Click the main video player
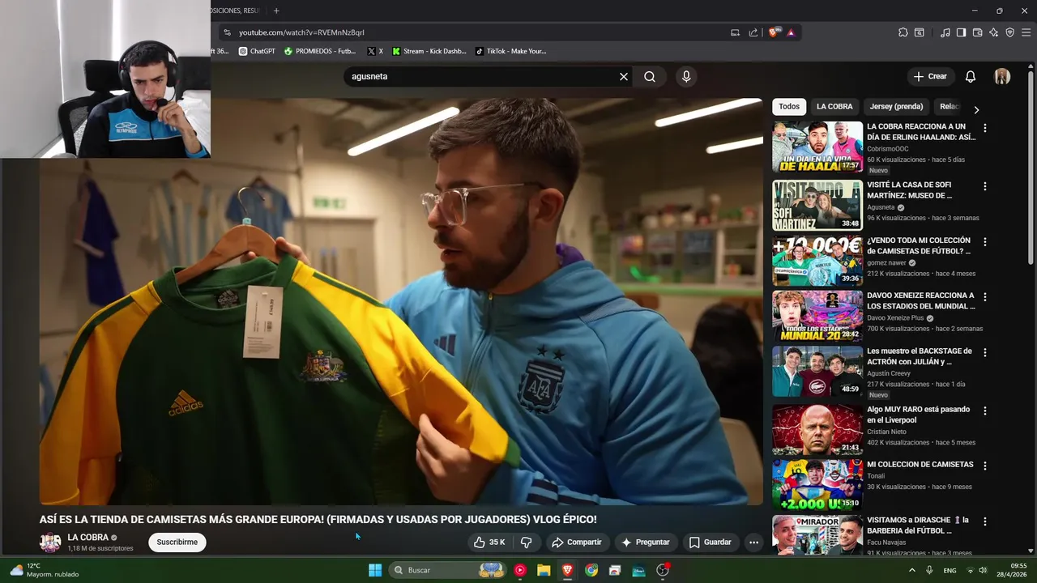The image size is (1037, 583). pos(401,302)
